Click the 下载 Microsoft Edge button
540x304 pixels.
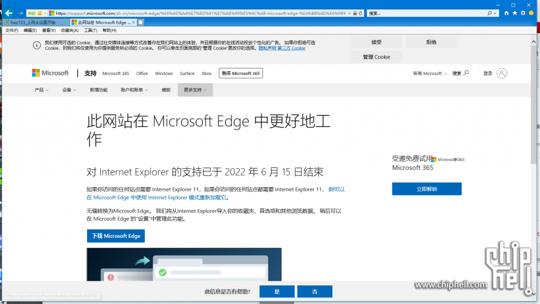[x=116, y=236]
